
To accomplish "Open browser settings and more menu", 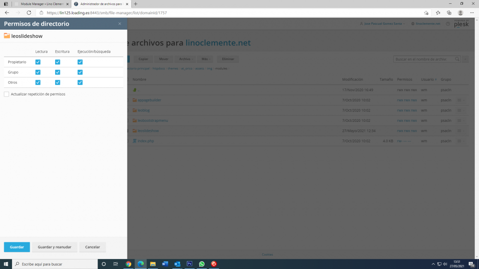I will coord(472,13).
